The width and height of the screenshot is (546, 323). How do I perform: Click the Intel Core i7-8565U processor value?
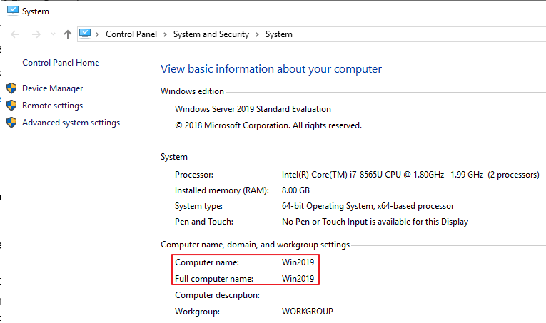(410, 175)
